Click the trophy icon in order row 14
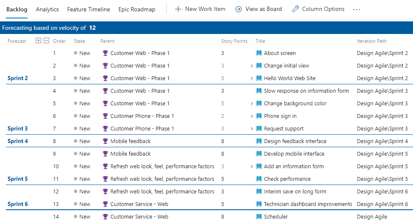The width and height of the screenshot is (413, 224). point(105,217)
